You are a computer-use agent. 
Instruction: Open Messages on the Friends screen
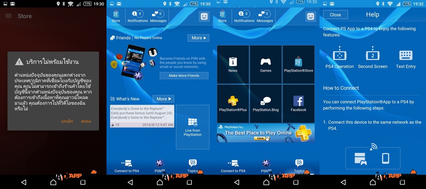coord(158,16)
